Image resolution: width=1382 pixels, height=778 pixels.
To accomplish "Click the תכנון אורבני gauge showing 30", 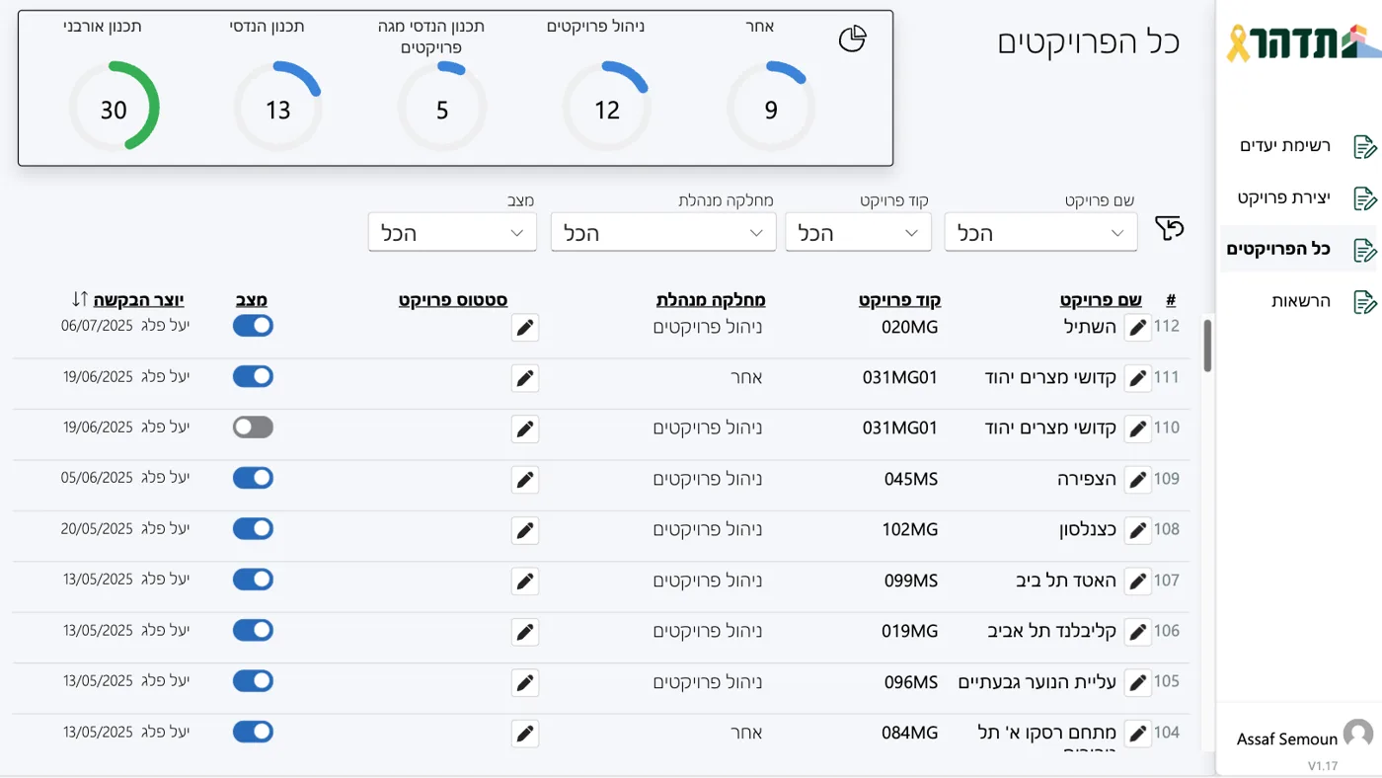I will click(114, 107).
